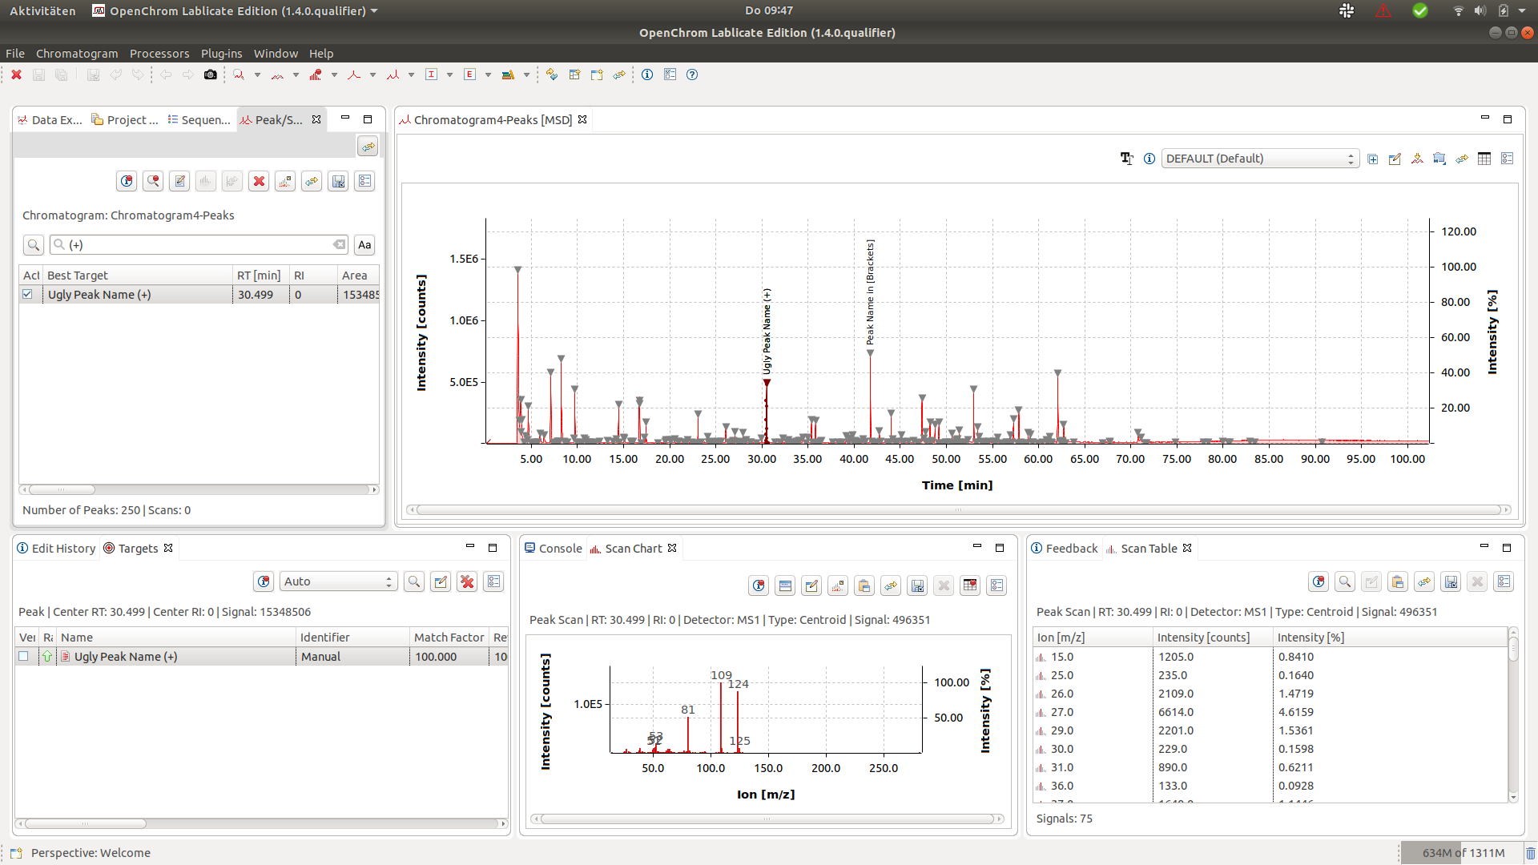Switch to the Scan Table tab
The image size is (1538, 865).
tap(1148, 549)
